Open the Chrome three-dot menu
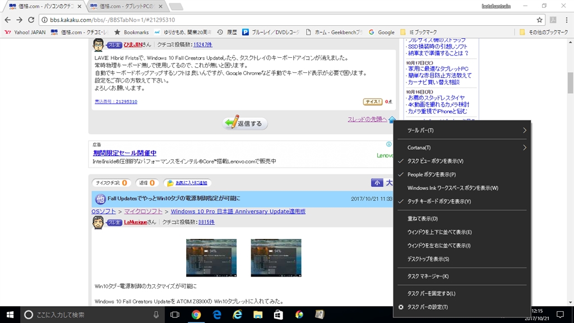Image resolution: width=574 pixels, height=323 pixels. click(x=566, y=20)
